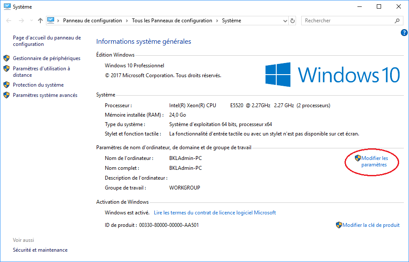Open Paramètres d'utilisation à distance
The width and height of the screenshot is (409, 262).
point(42,72)
